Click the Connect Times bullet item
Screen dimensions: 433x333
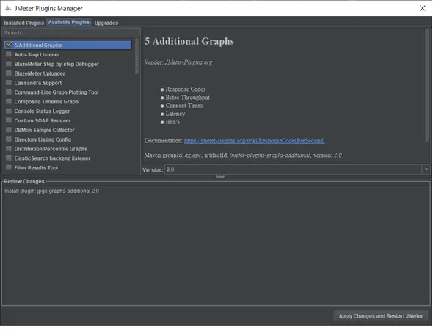[184, 106]
